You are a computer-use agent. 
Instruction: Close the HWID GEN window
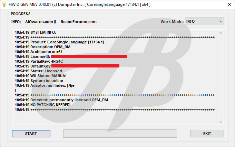coord(229,4)
